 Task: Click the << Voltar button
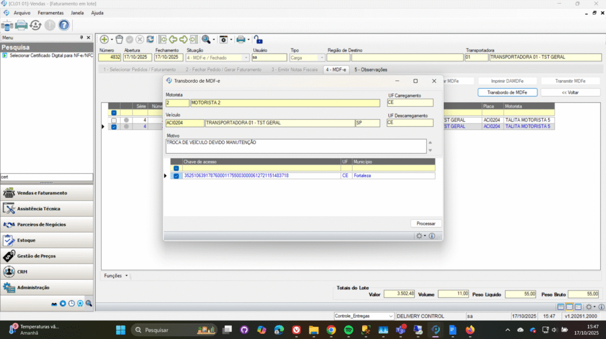(570, 92)
